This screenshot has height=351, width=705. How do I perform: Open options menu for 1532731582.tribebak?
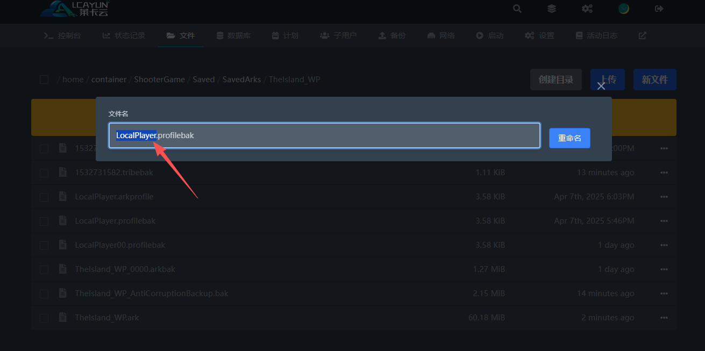coord(664,173)
